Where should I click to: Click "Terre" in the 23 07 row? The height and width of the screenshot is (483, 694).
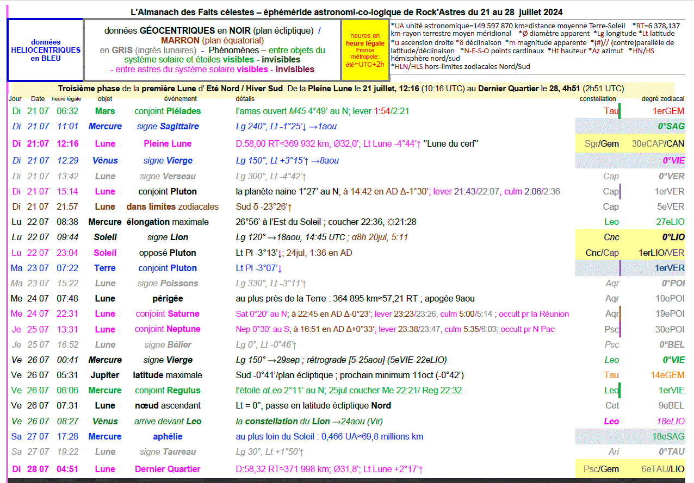click(105, 268)
